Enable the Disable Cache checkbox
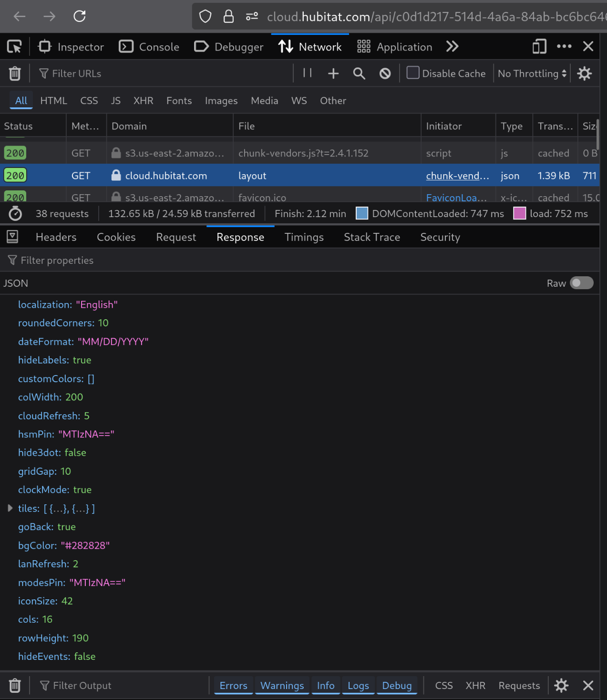This screenshot has width=607, height=700. click(x=413, y=73)
